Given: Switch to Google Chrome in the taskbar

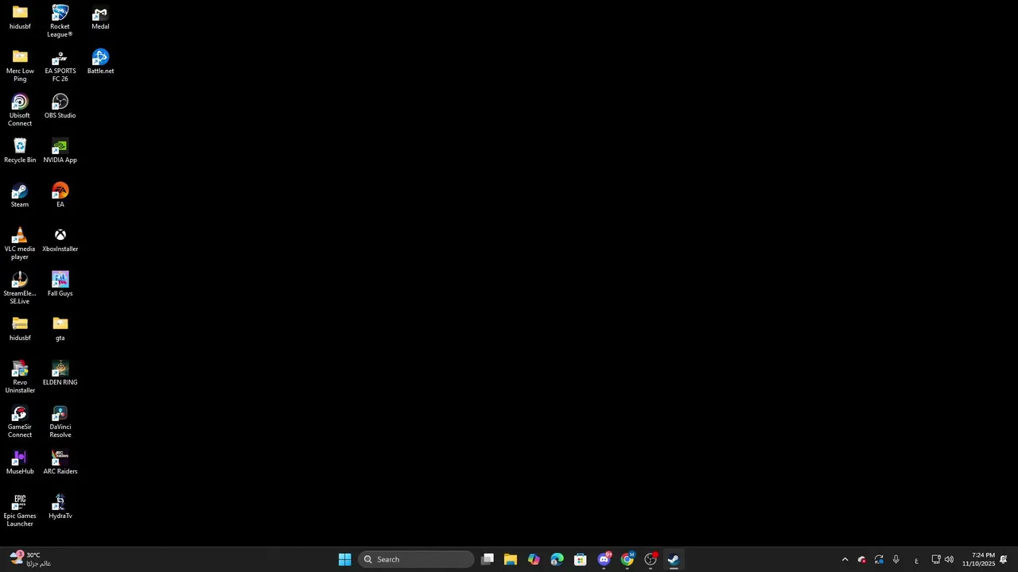Looking at the screenshot, I should point(628,559).
